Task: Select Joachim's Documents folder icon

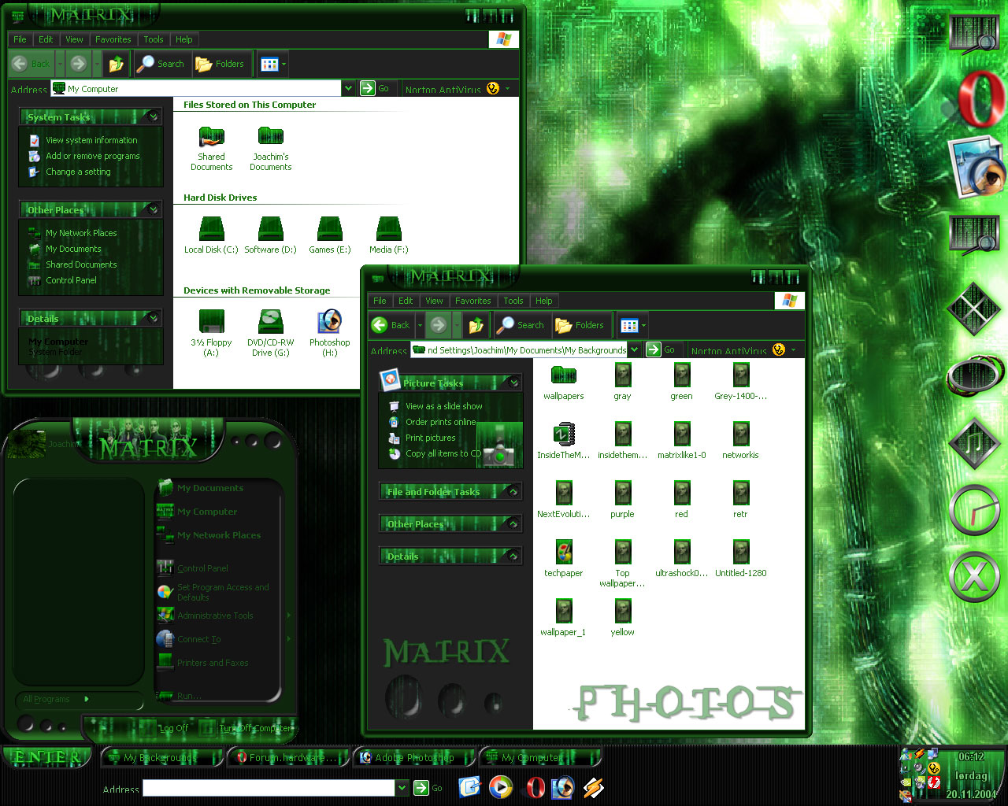Action: pos(270,137)
